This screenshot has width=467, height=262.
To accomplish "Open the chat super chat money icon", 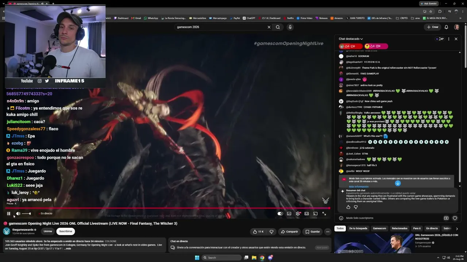I will pyautogui.click(x=446, y=218).
